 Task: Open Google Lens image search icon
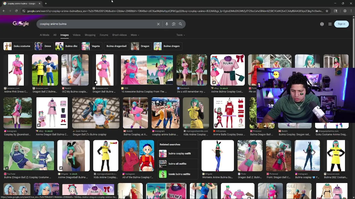pyautogui.click(x=174, y=24)
